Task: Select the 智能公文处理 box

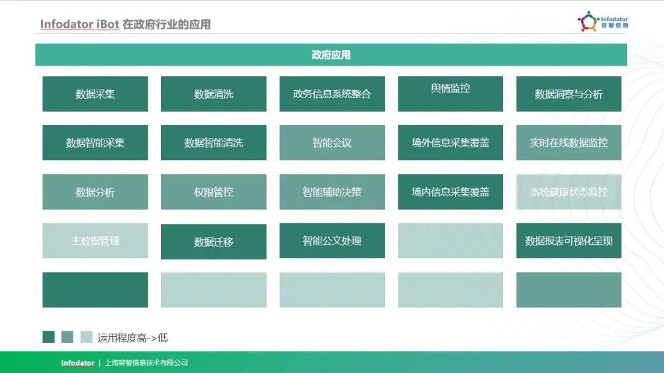Action: click(332, 240)
